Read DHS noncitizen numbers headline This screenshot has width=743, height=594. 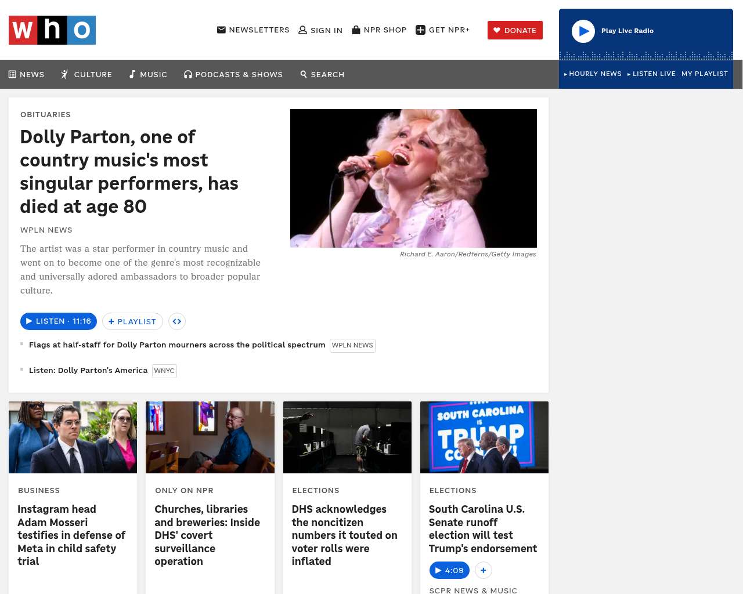[x=345, y=535]
